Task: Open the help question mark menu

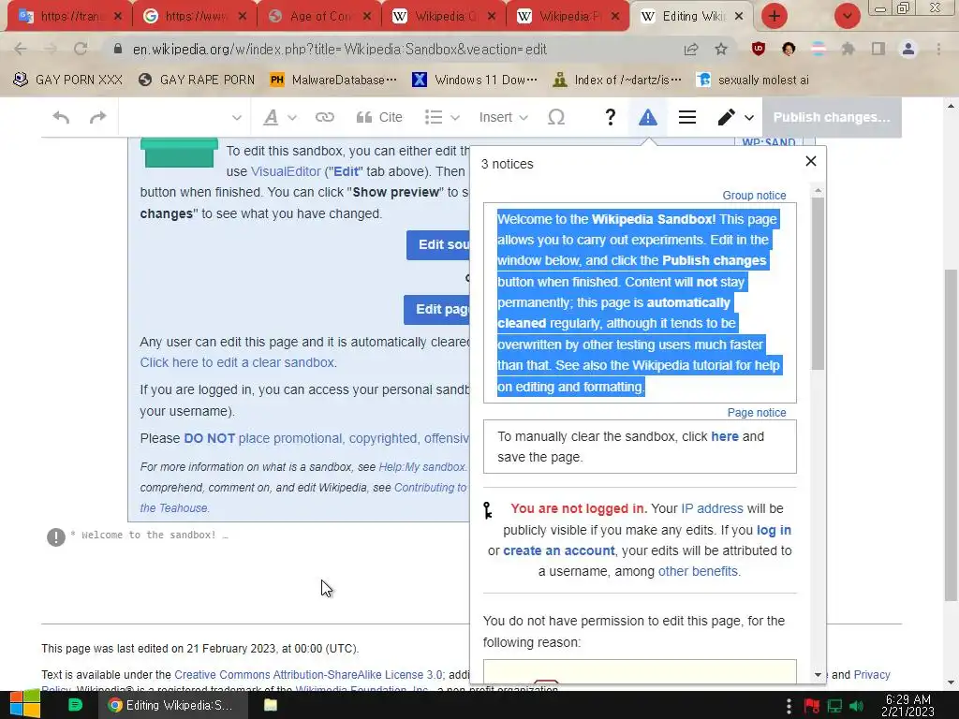Action: coord(610,117)
